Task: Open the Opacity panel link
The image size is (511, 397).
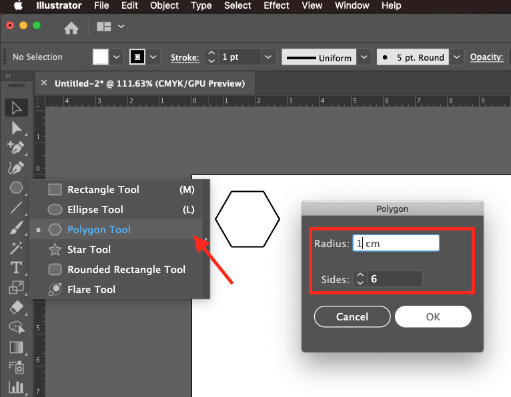Action: pyautogui.click(x=486, y=57)
